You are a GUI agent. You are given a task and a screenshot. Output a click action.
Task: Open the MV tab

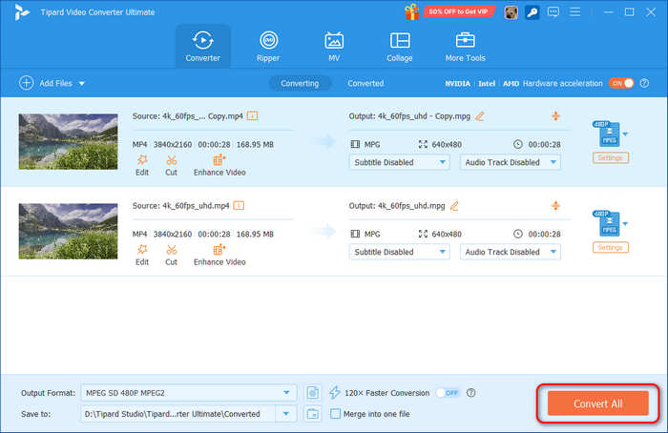(334, 46)
